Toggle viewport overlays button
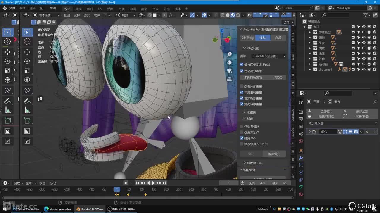This screenshot has width=380, height=213. [204, 15]
